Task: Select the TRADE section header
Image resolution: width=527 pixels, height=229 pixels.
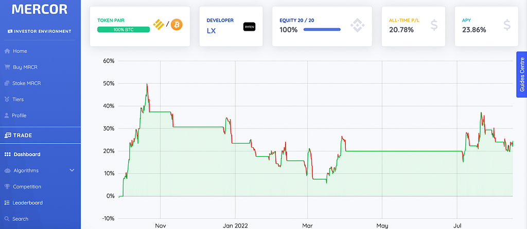Action: pyautogui.click(x=23, y=136)
